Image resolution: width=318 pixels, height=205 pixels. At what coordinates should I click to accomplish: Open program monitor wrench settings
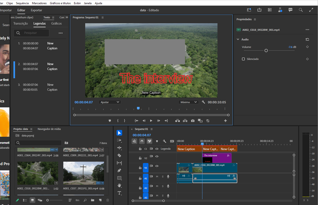203,102
